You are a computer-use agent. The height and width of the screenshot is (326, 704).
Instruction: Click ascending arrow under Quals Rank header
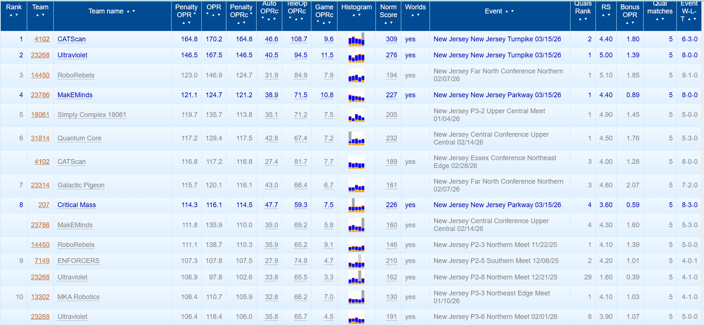580,19
